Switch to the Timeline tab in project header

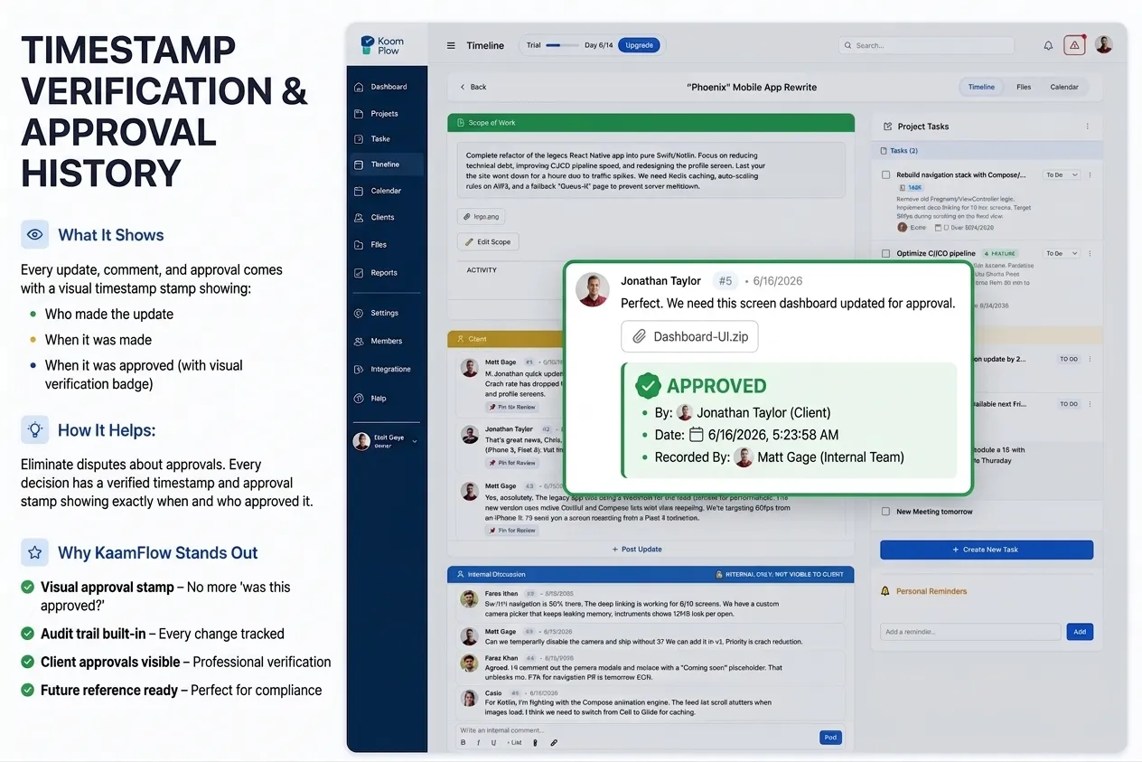pos(981,88)
